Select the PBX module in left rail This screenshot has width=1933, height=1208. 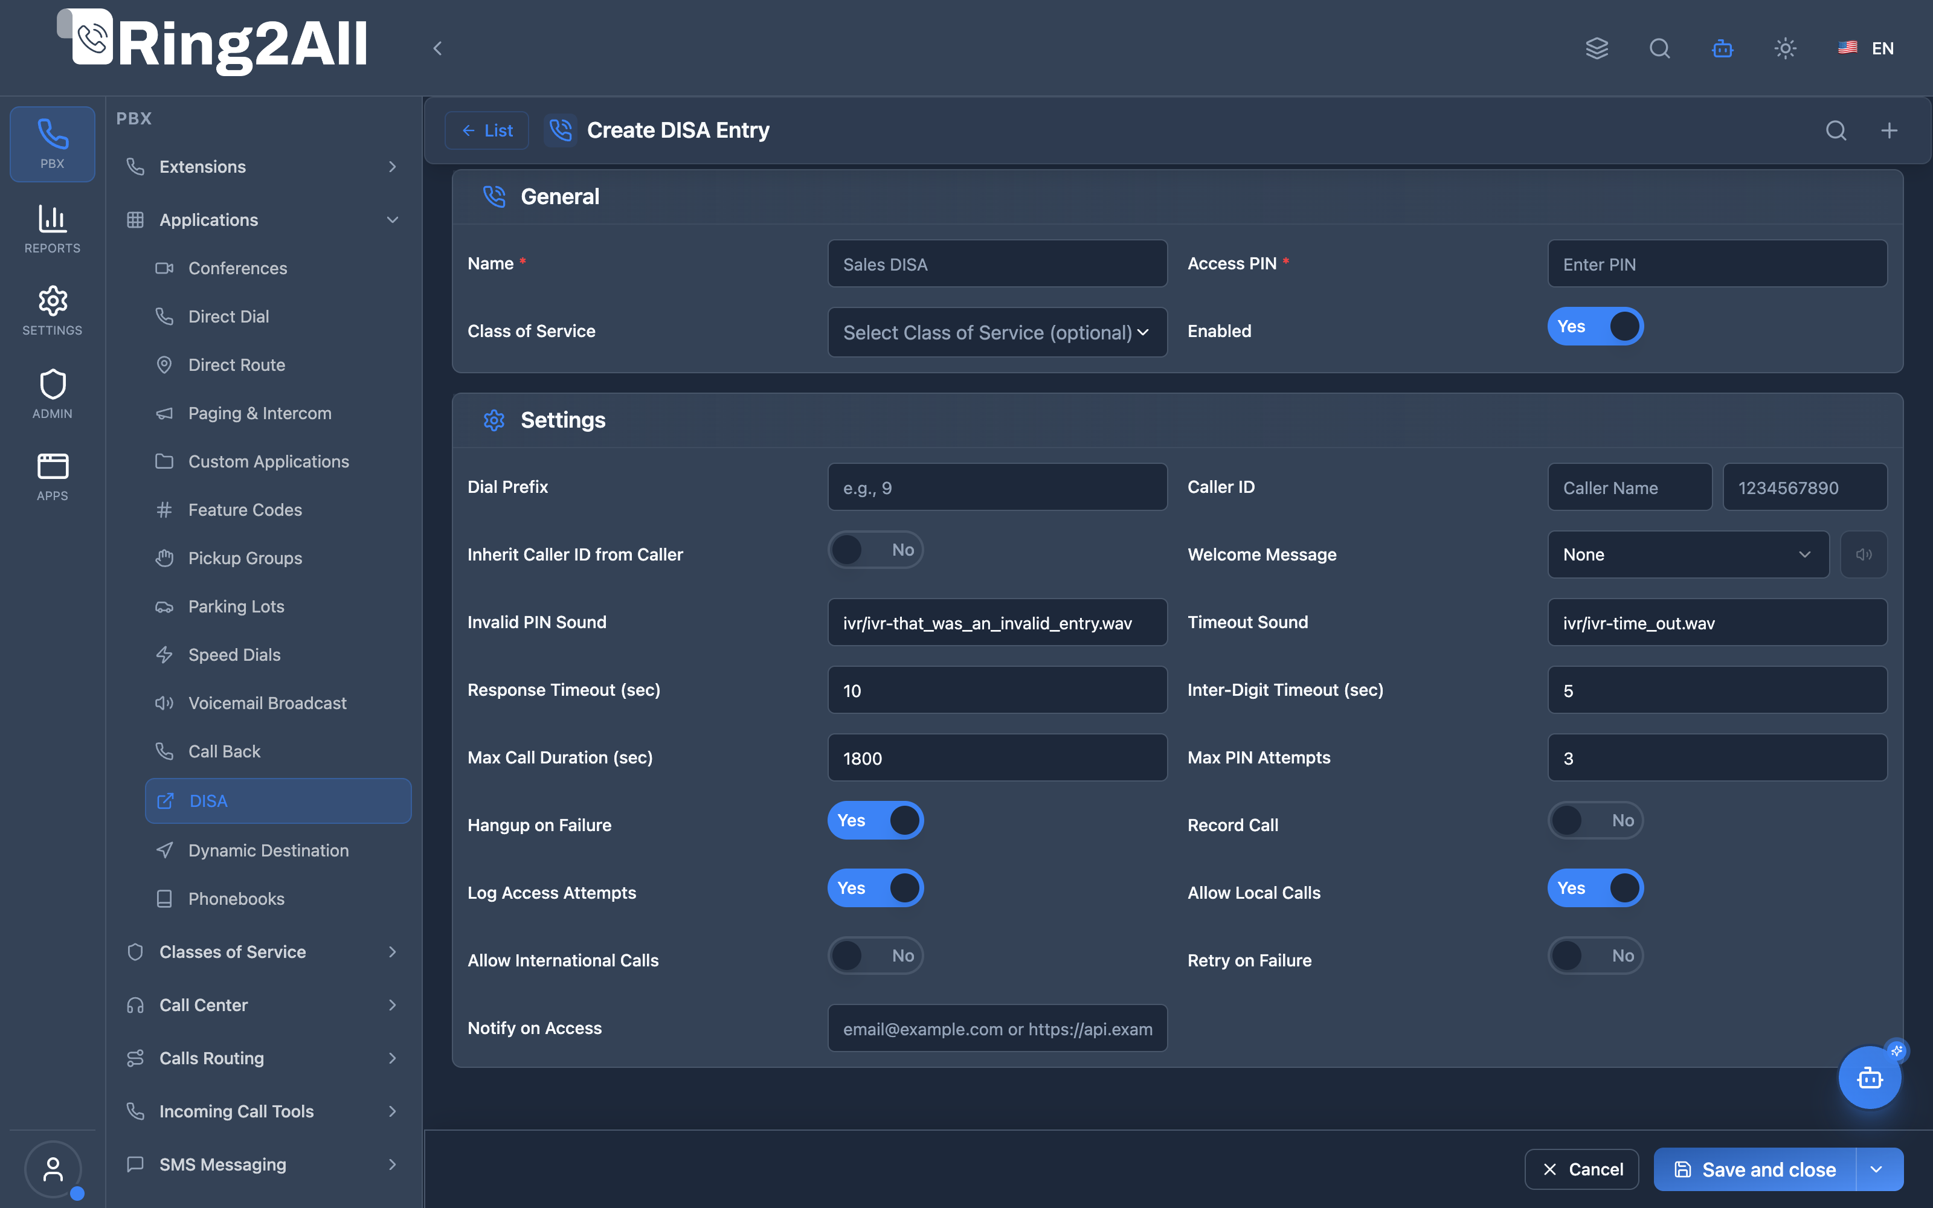(53, 144)
